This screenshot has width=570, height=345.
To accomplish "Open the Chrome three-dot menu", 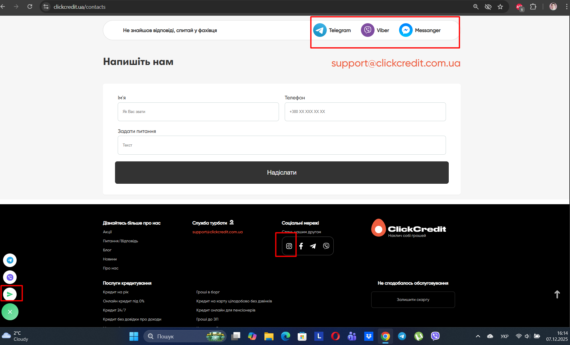I will point(567,7).
